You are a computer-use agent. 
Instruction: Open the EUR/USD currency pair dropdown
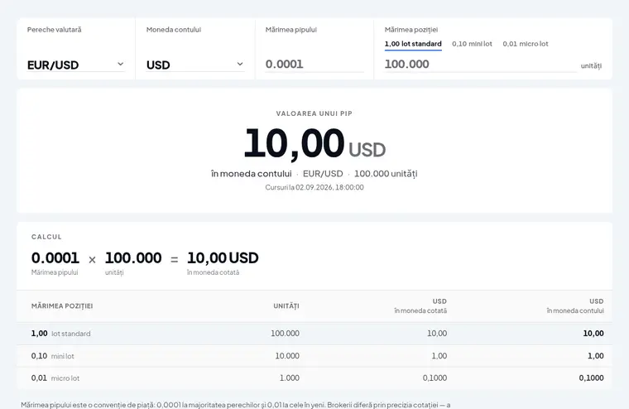[x=76, y=65]
